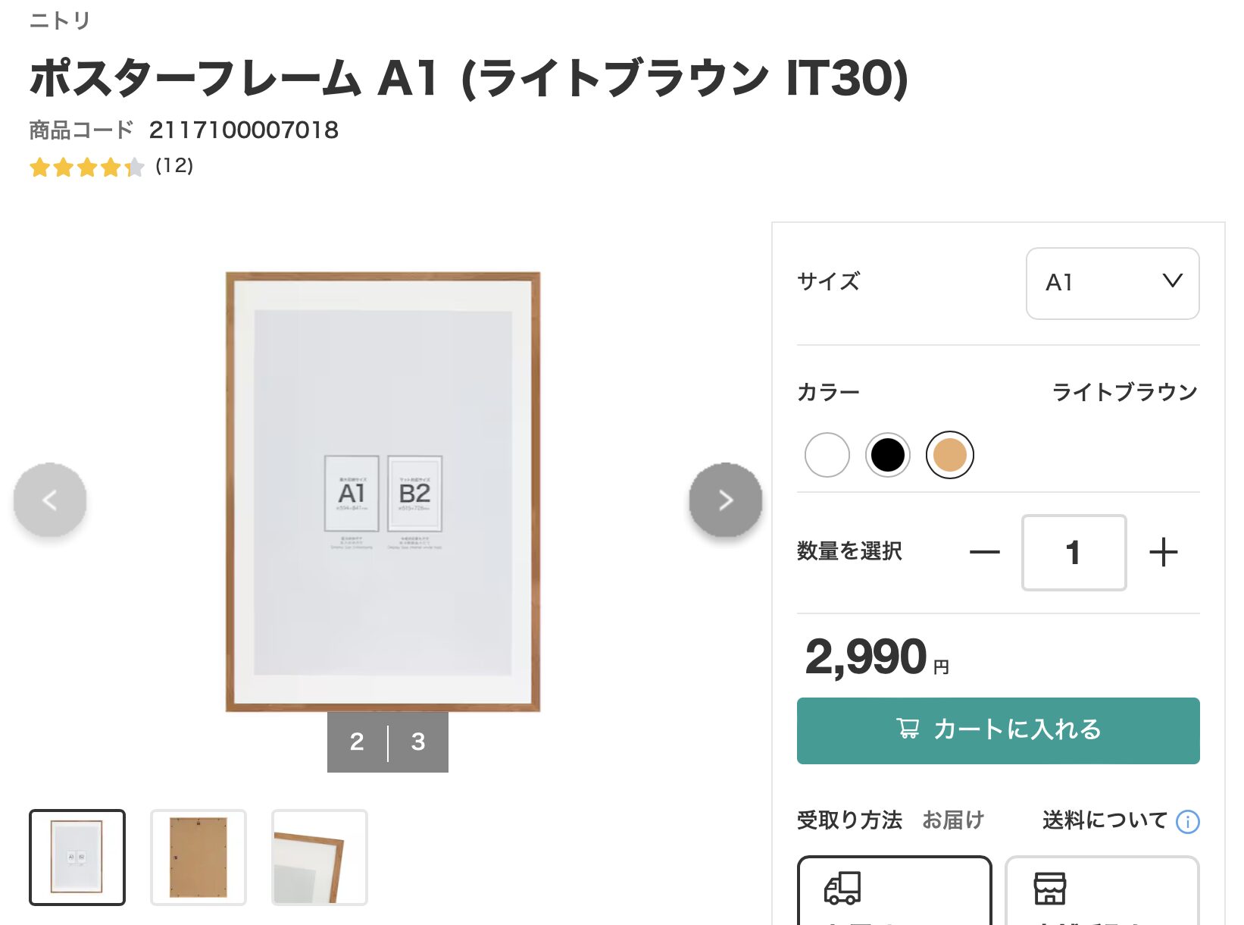This screenshot has width=1244, height=925.
Task: Open the shipping fee info icon
Action: click(1187, 821)
